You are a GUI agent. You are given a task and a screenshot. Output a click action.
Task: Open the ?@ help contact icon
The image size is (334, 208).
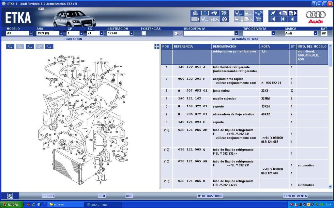(x=224, y=13)
